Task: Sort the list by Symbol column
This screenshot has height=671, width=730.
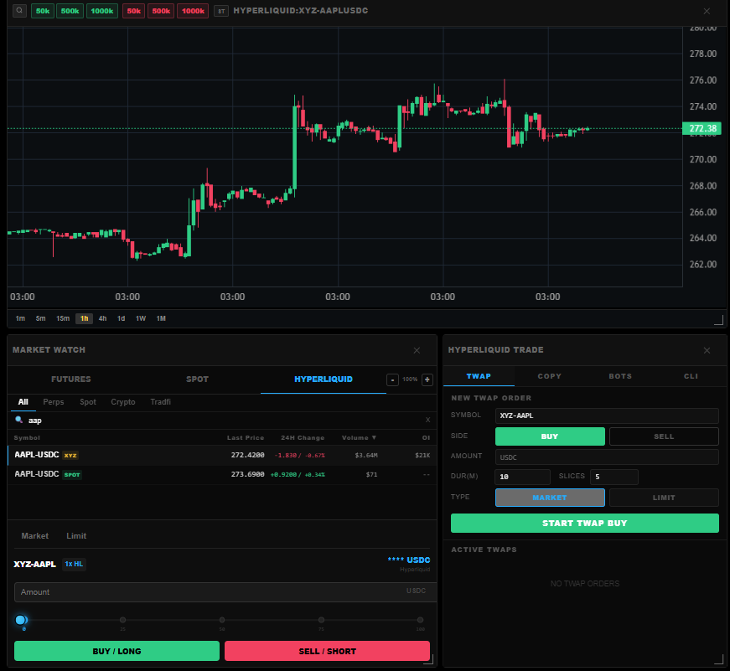Action: [27, 438]
